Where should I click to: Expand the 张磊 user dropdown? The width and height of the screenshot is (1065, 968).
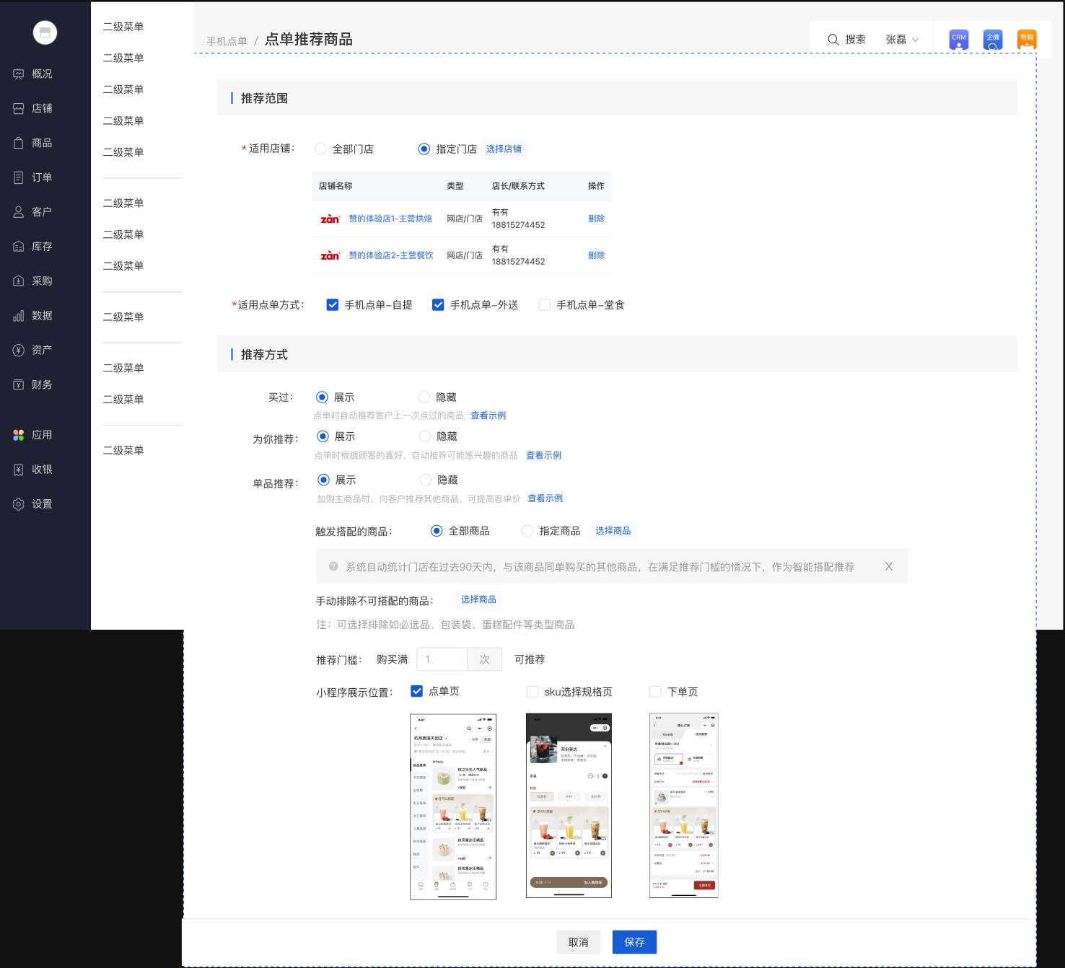pyautogui.click(x=902, y=40)
